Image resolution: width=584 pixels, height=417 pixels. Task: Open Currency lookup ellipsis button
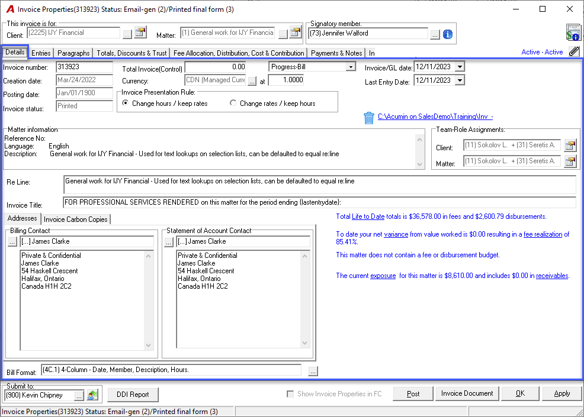click(x=252, y=80)
